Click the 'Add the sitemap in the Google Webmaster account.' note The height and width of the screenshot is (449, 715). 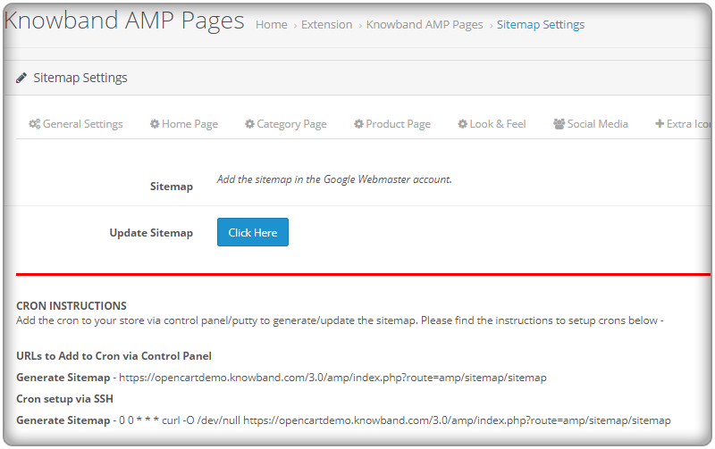coord(334,179)
